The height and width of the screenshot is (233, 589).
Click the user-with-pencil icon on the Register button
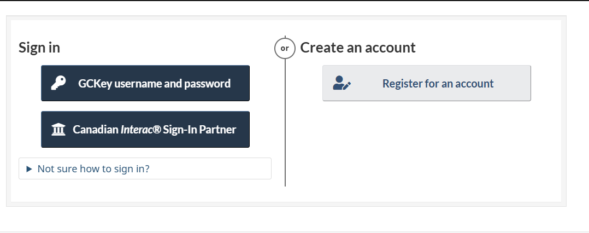point(342,83)
